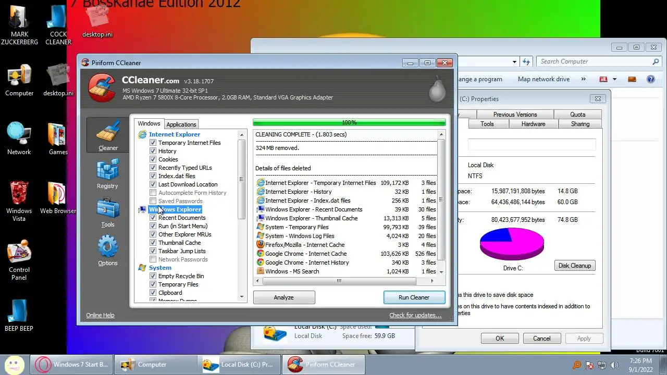Click the Internet Explorer category icon
This screenshot has height=375, width=667.
142,134
